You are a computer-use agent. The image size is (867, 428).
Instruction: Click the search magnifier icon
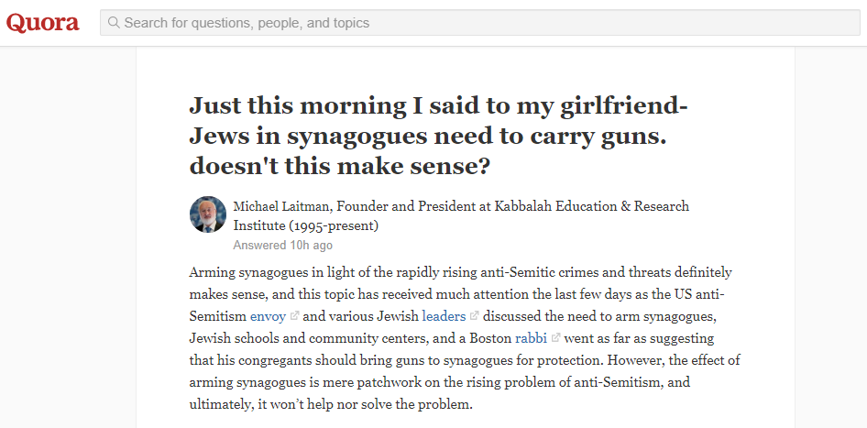click(x=114, y=23)
